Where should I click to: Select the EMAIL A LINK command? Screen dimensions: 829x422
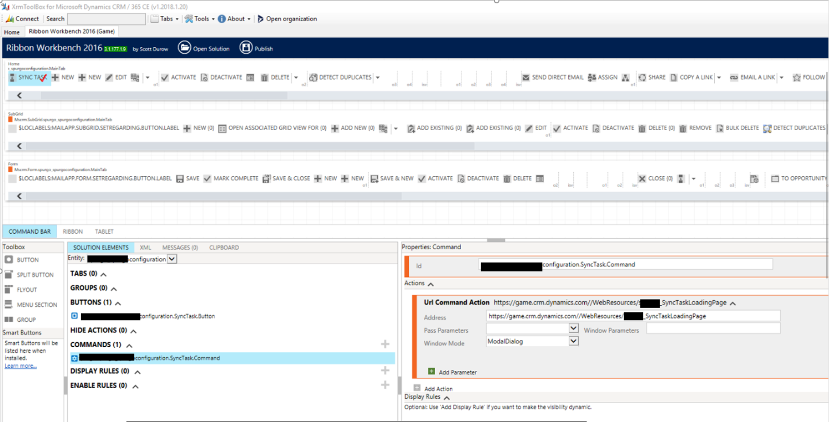click(752, 78)
